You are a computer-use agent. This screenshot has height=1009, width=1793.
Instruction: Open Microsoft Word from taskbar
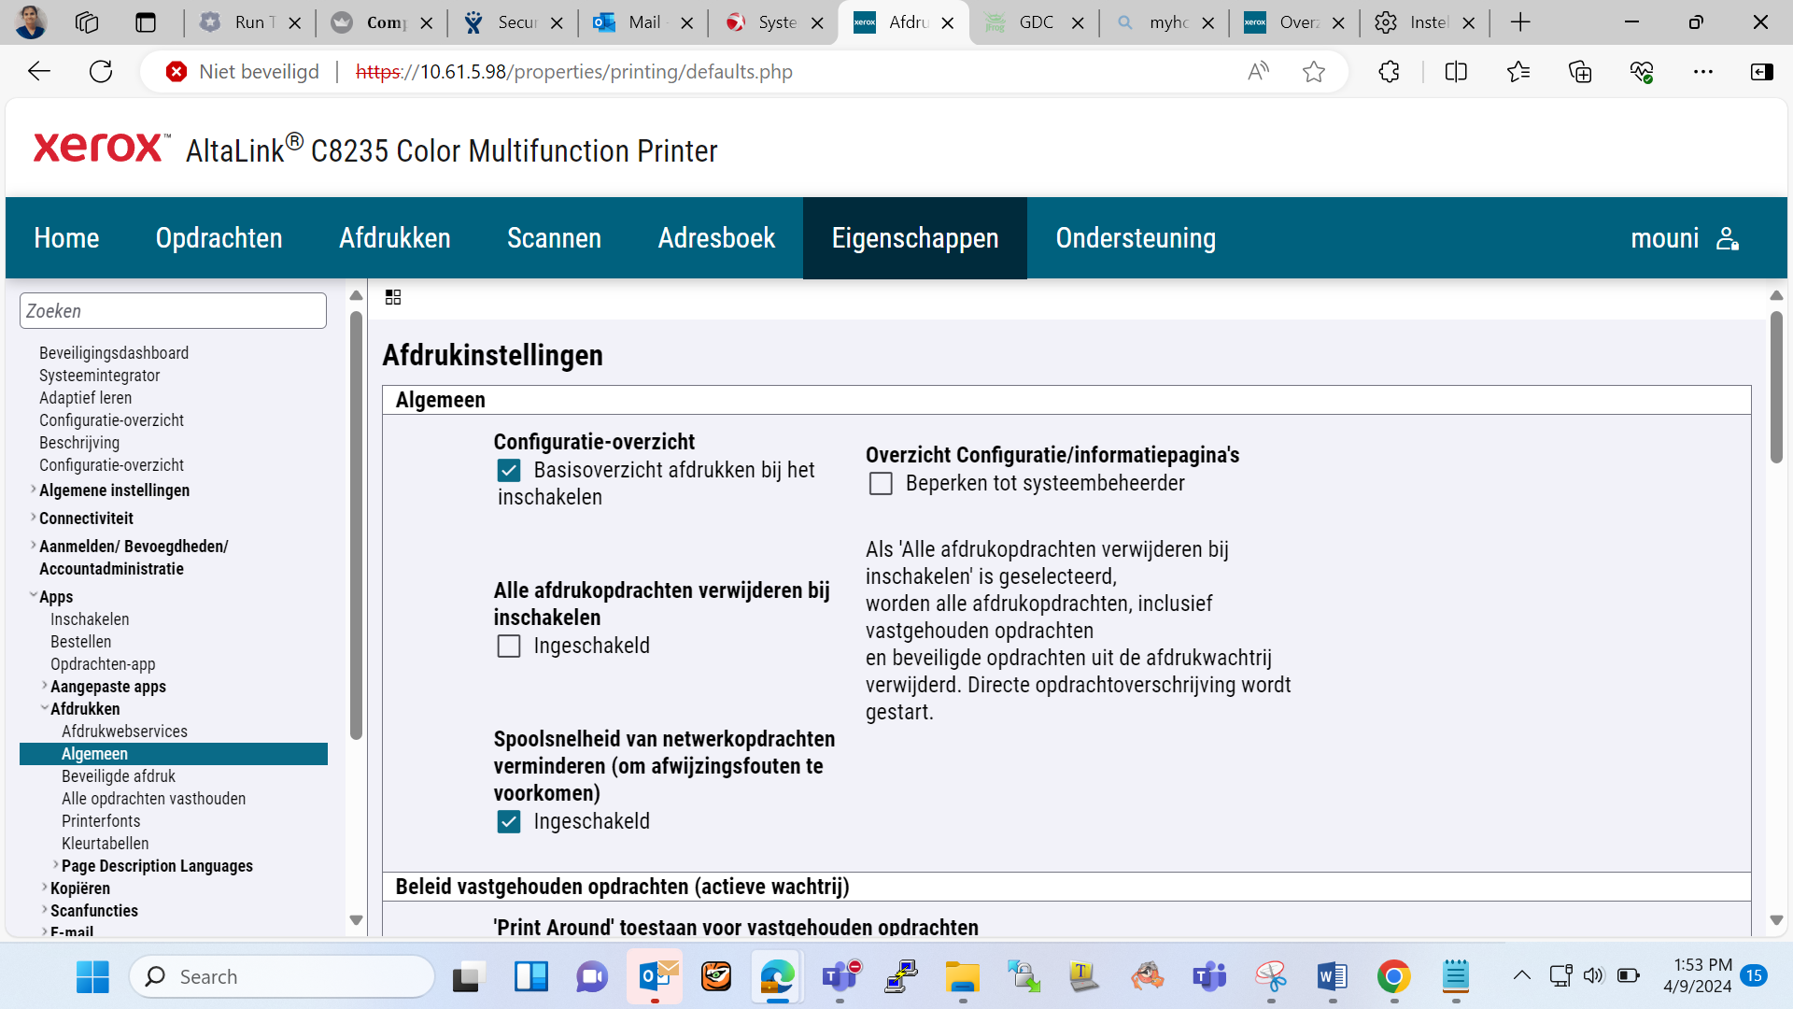point(1332,977)
